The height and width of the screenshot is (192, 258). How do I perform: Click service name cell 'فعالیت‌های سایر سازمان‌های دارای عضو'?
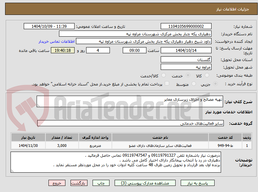[x=160, y=146]
